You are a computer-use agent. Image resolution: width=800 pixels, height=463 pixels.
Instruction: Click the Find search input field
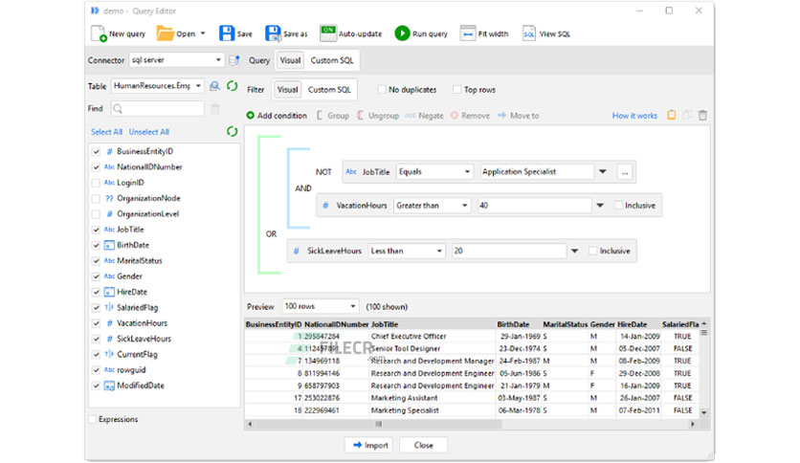[157, 109]
